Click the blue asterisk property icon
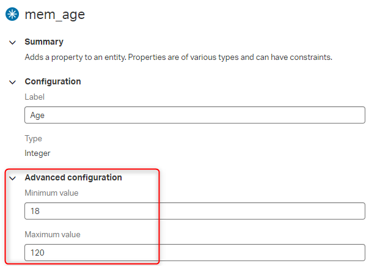This screenshot has height=266, width=369. (12, 14)
